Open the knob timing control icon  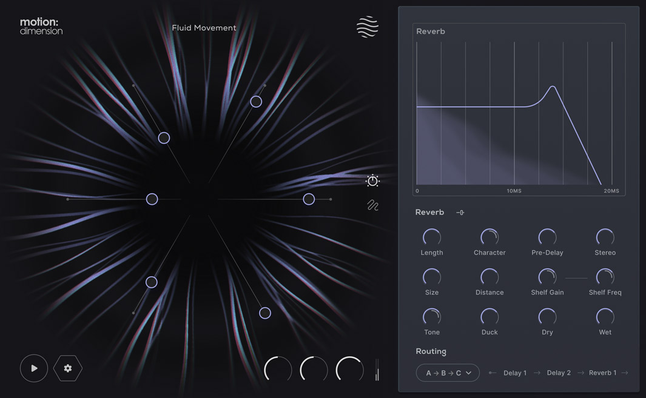pyautogui.click(x=372, y=181)
